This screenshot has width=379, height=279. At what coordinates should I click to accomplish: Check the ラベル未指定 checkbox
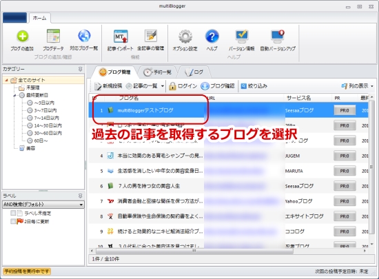coord(13,213)
